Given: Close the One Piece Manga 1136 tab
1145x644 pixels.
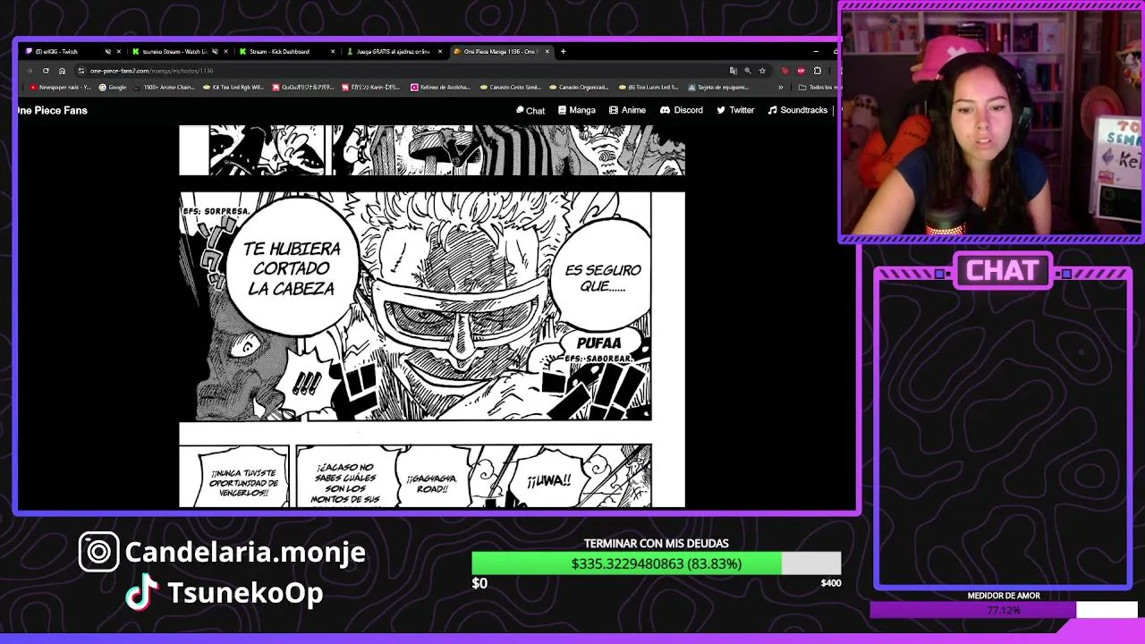Looking at the screenshot, I should 547,52.
